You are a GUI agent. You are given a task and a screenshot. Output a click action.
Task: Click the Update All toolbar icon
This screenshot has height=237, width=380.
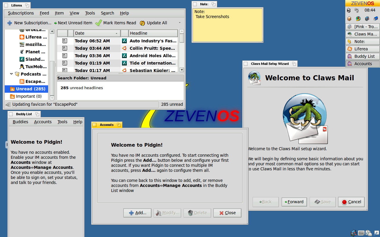[142, 23]
